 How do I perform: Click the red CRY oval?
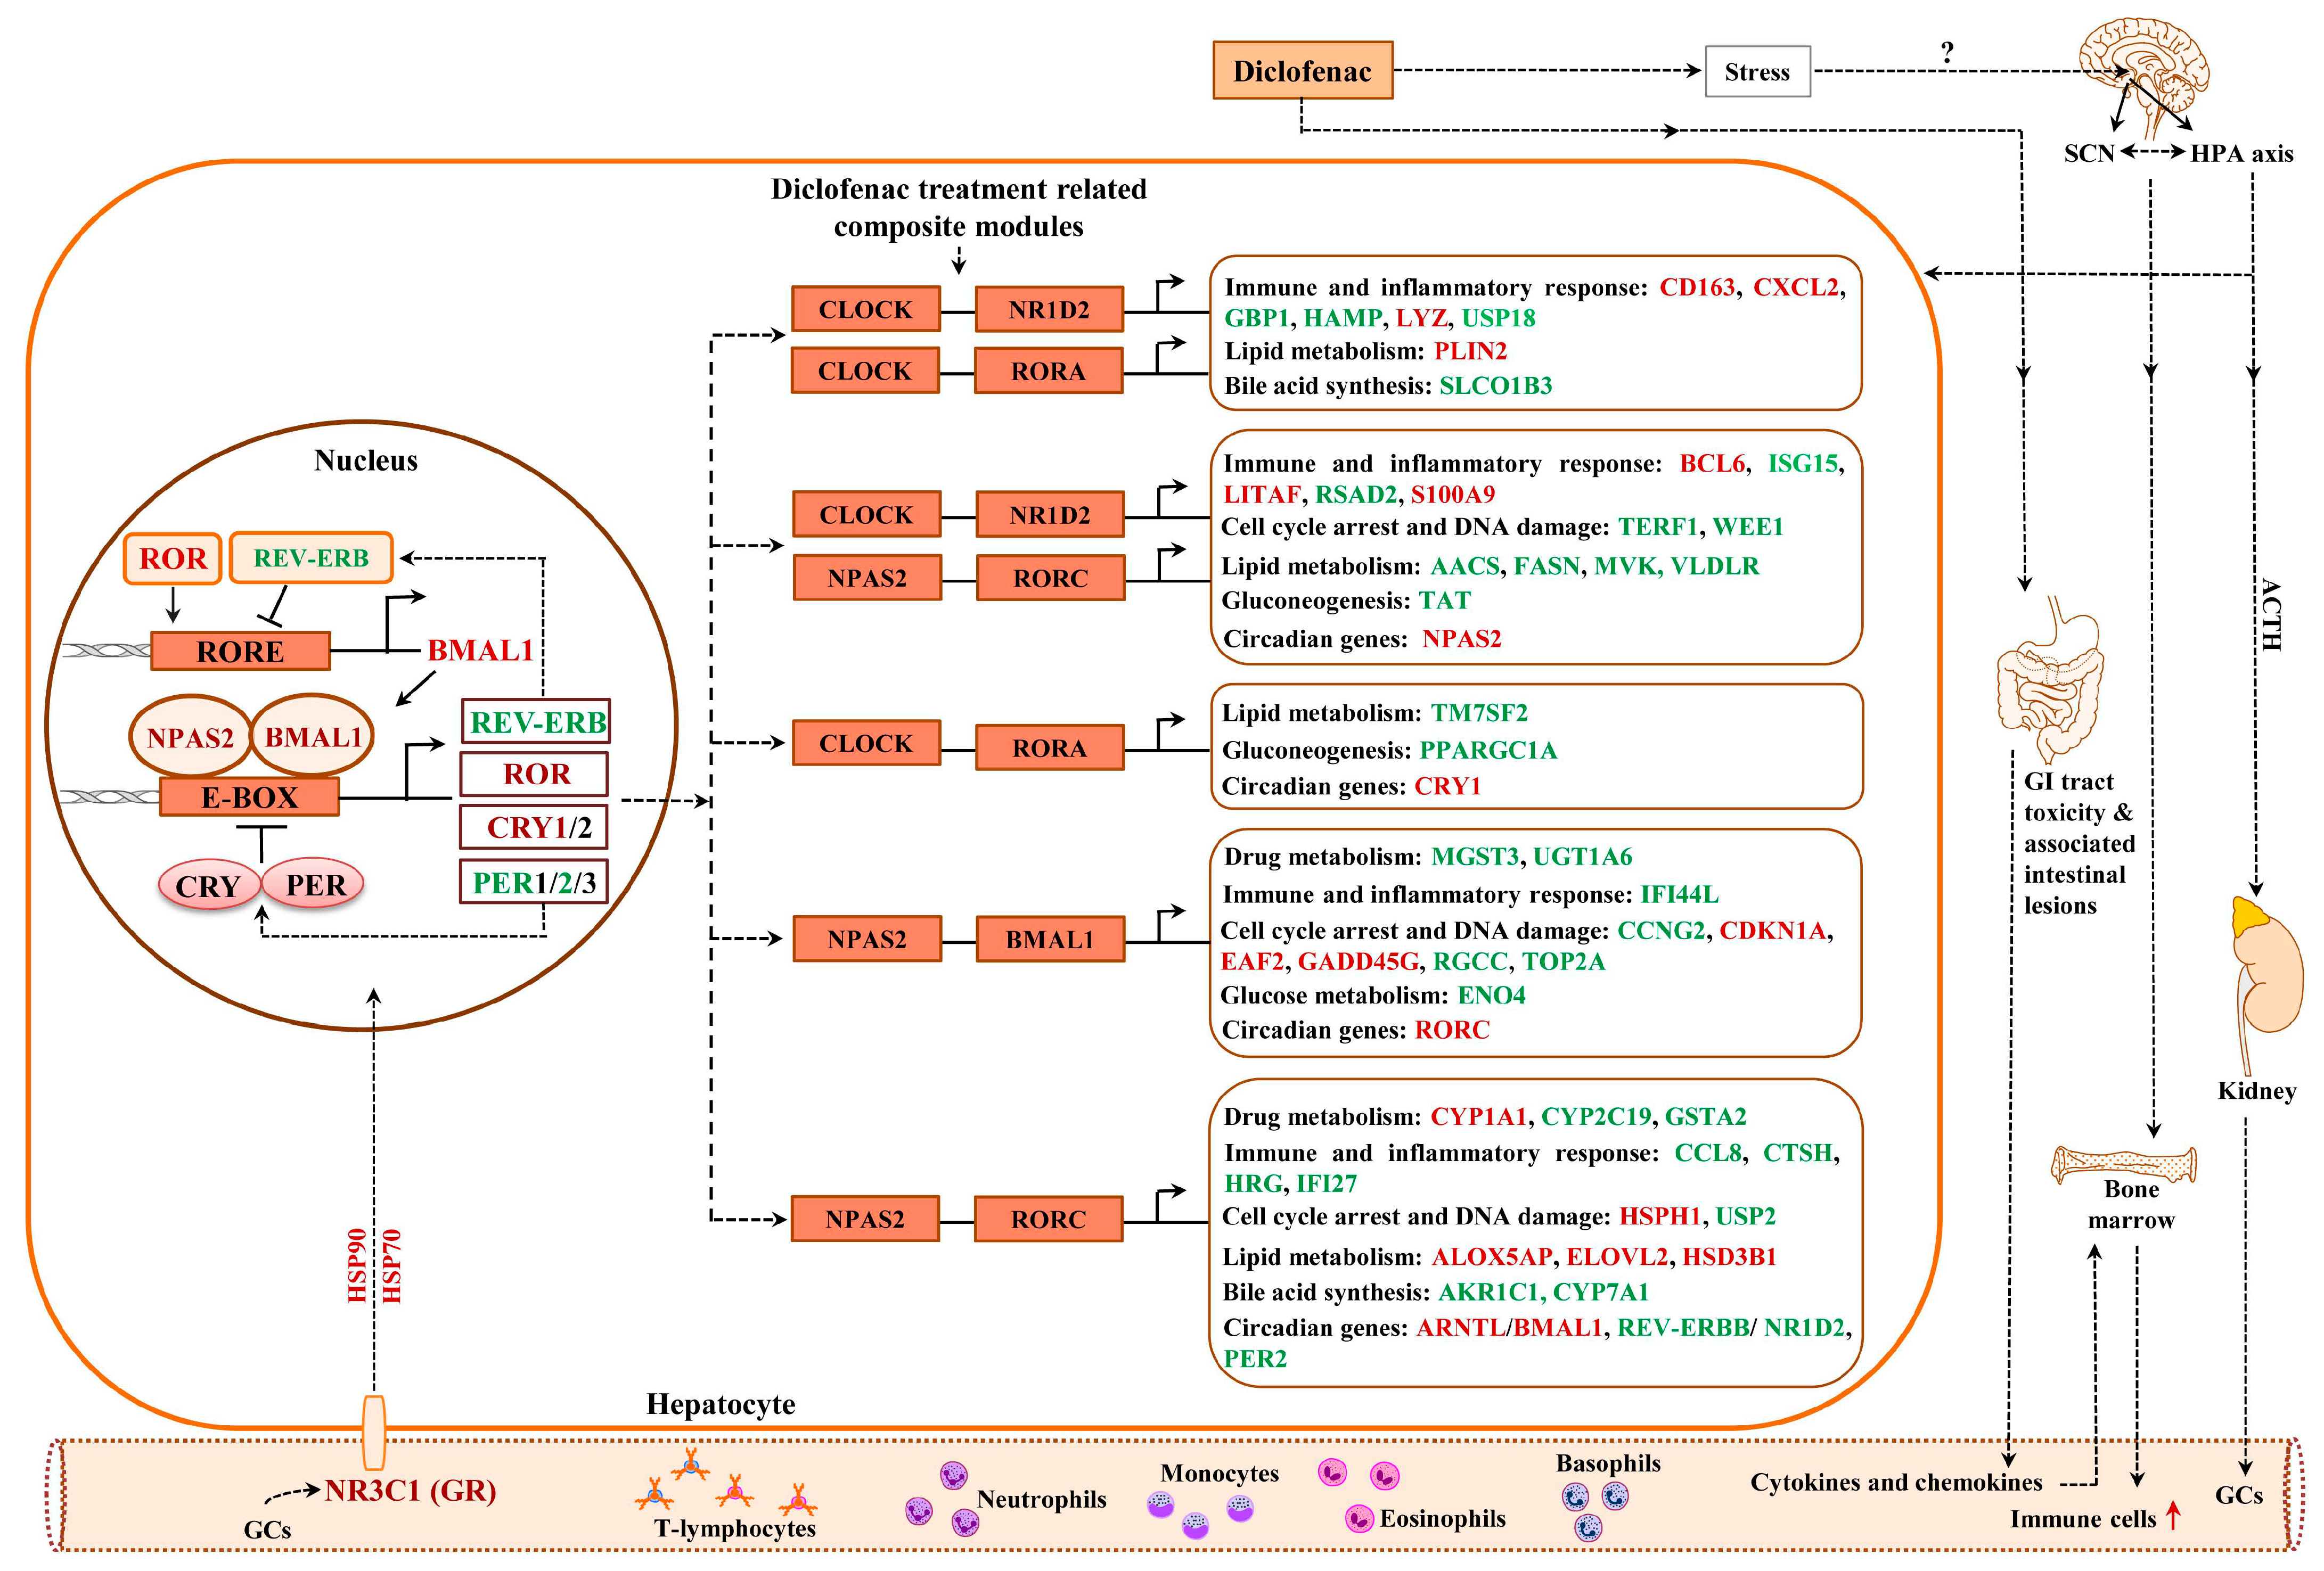coord(208,885)
